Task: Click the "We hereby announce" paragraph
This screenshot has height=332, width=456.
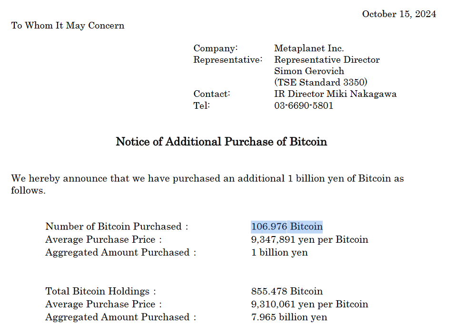Action: [208, 179]
